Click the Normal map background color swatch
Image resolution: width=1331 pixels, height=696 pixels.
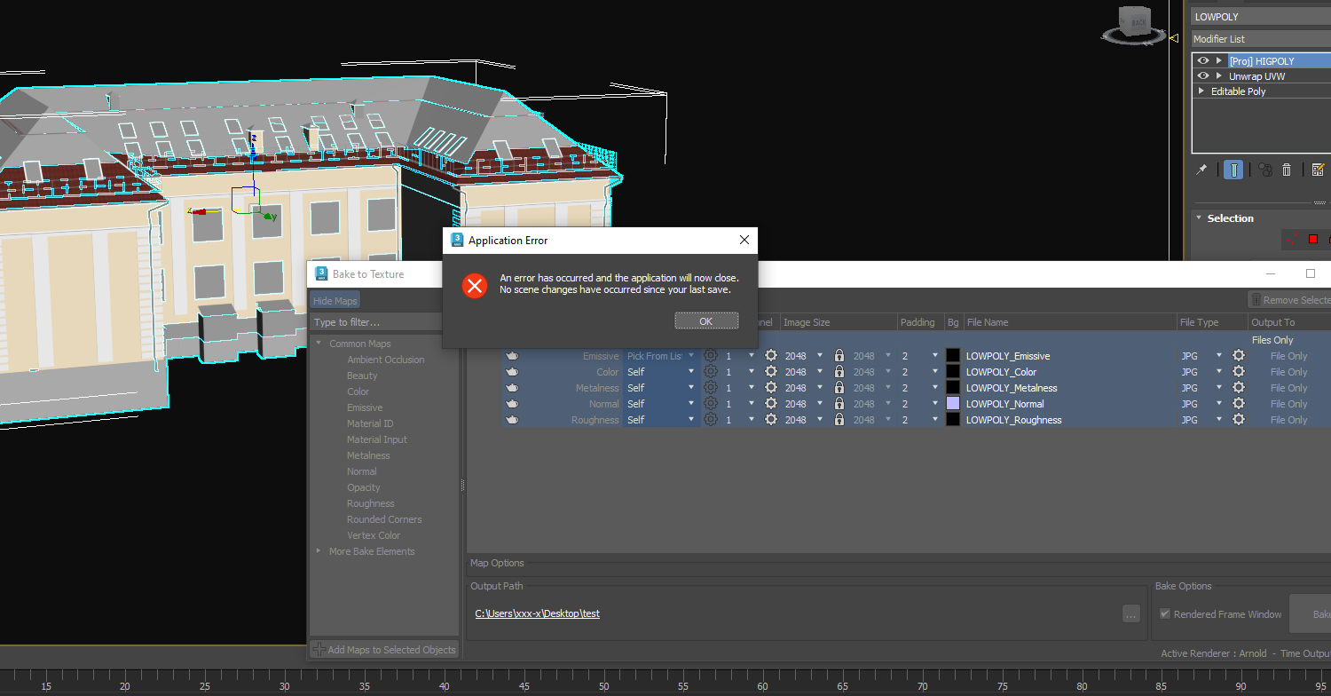pyautogui.click(x=953, y=404)
